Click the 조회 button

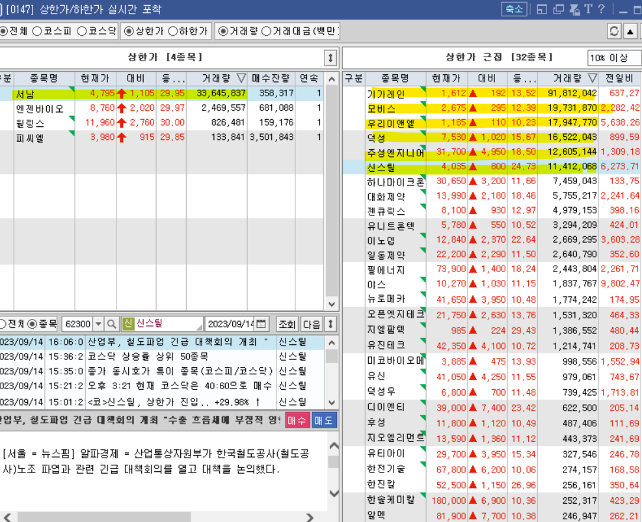287,324
